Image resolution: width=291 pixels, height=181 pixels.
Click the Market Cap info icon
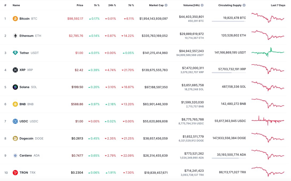click(x=166, y=5)
